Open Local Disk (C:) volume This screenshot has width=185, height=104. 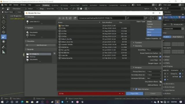click(34, 22)
